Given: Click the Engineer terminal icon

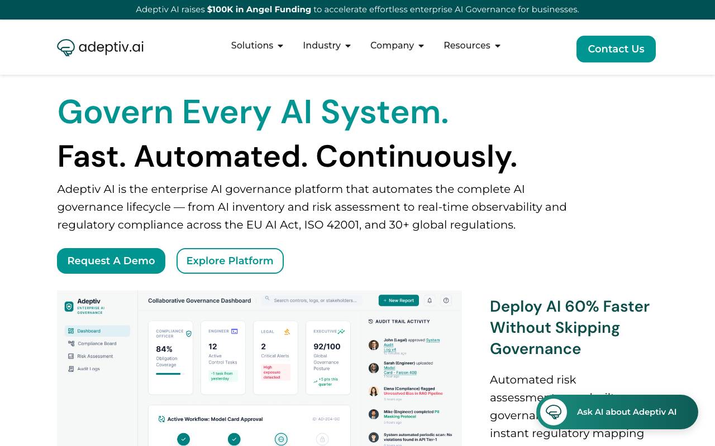Looking at the screenshot, I should pyautogui.click(x=235, y=331).
